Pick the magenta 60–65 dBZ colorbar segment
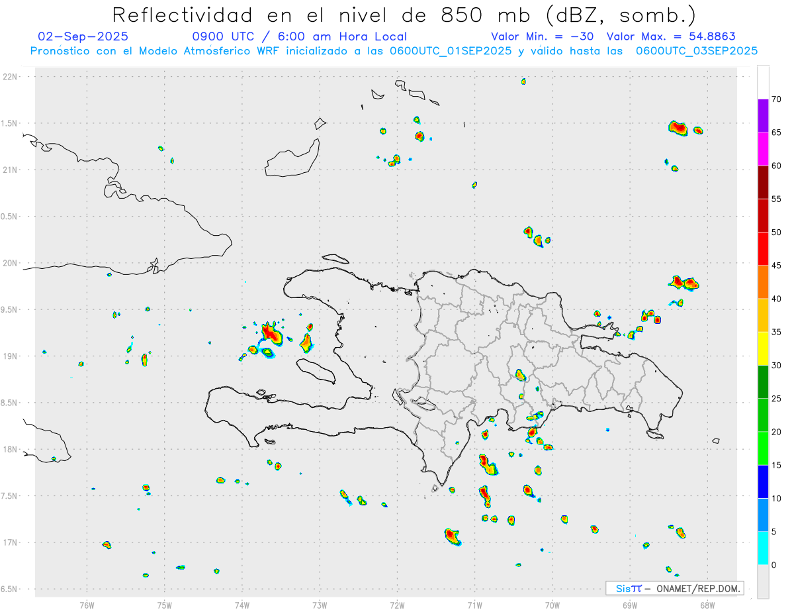794x614 pixels. pyautogui.click(x=763, y=149)
